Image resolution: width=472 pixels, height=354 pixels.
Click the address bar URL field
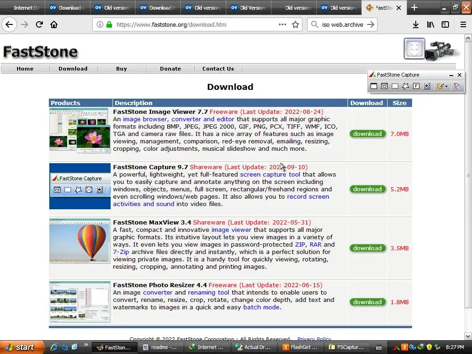[197, 25]
